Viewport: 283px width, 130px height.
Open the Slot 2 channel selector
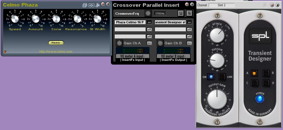point(222,5)
